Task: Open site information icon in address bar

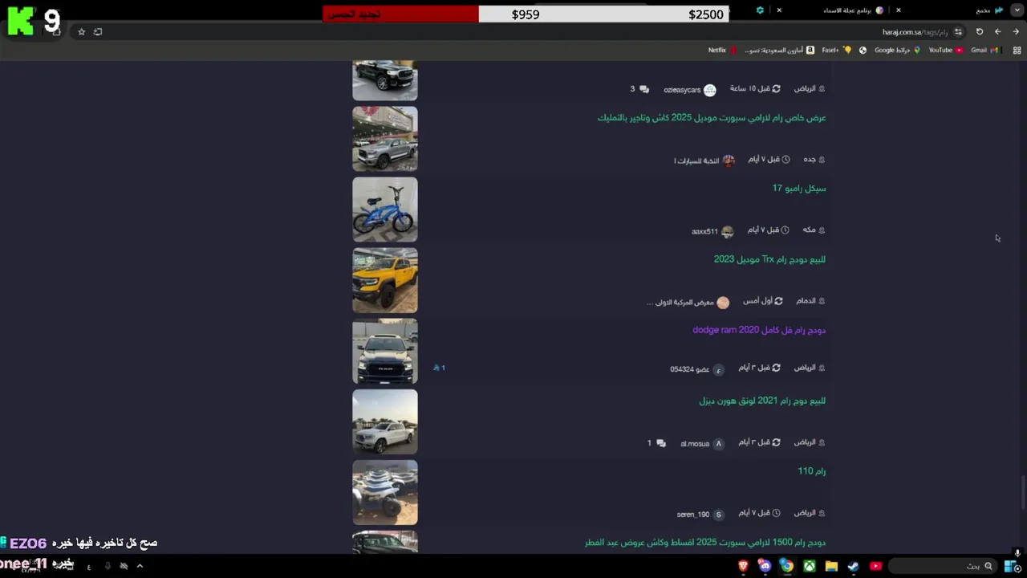Action: (958, 31)
